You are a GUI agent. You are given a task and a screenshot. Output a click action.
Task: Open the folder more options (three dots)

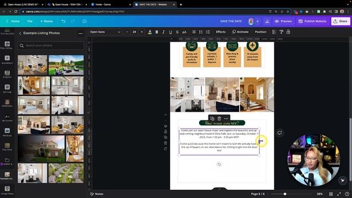[x=80, y=34]
